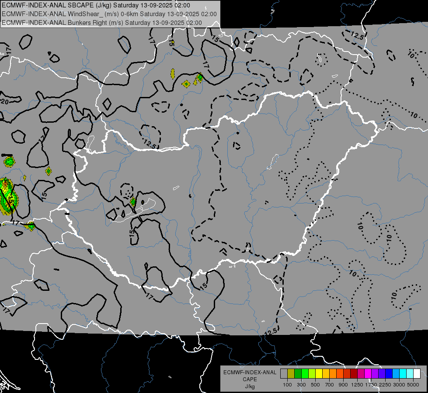Click the 20 contour label at left edge
The height and width of the screenshot is (393, 428).
5,102
